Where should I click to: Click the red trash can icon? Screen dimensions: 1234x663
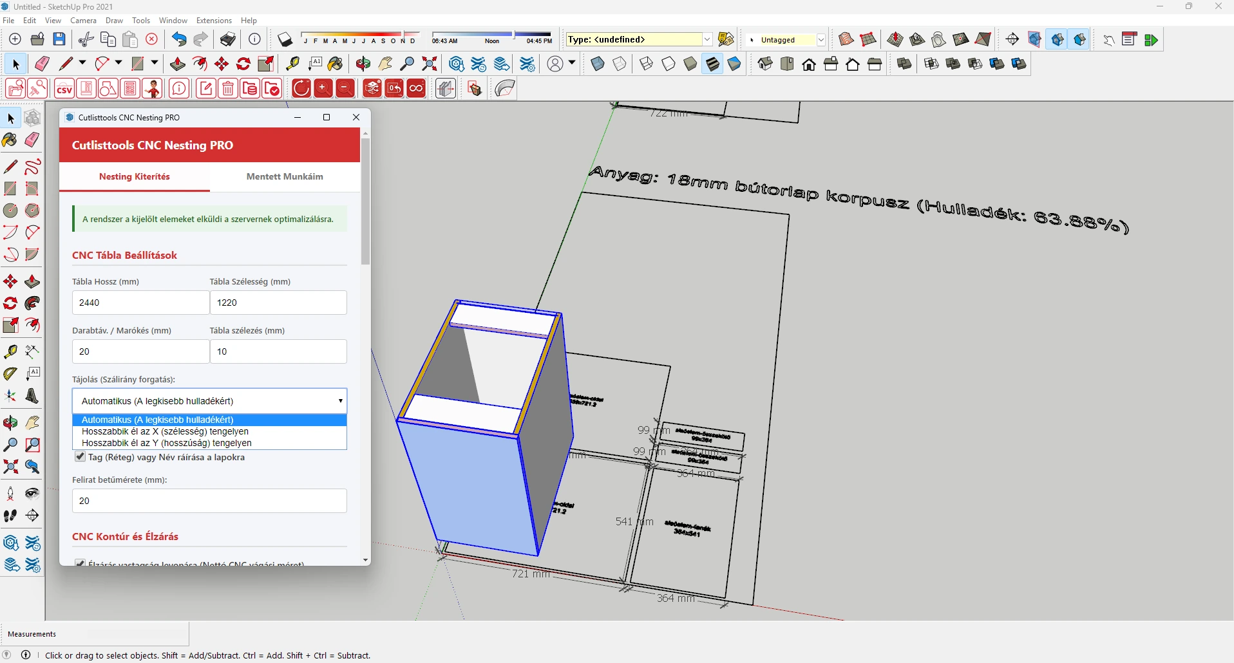click(228, 89)
